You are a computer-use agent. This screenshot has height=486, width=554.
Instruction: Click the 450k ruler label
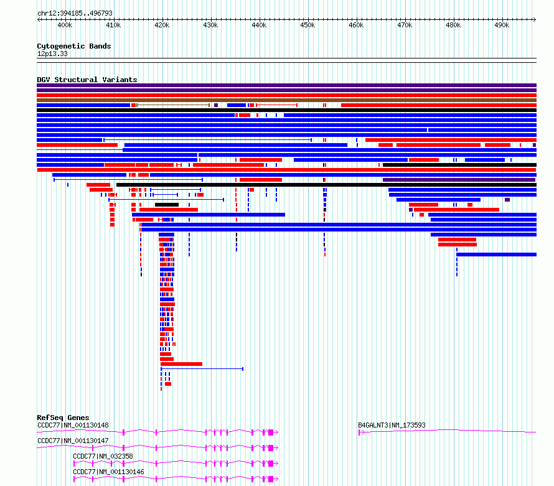308,25
